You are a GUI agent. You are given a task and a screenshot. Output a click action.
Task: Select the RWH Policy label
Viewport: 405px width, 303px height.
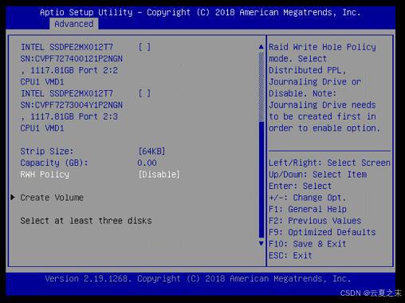(45, 175)
